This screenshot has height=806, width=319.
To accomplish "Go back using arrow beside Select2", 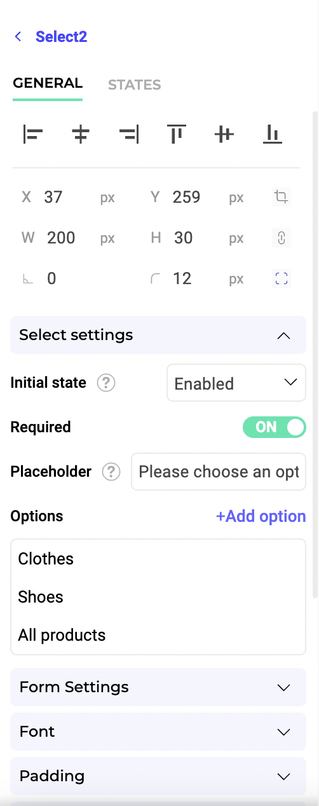I will tap(18, 37).
